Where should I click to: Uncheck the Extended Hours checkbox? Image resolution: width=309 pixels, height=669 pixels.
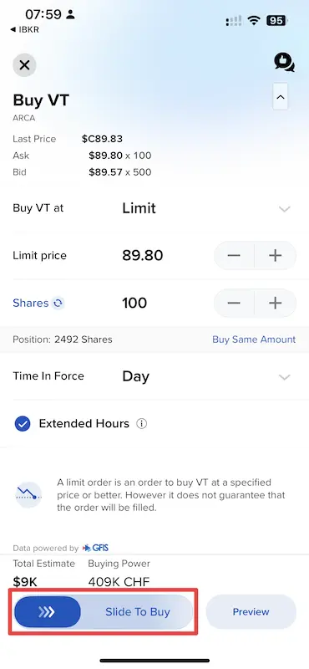(x=23, y=424)
